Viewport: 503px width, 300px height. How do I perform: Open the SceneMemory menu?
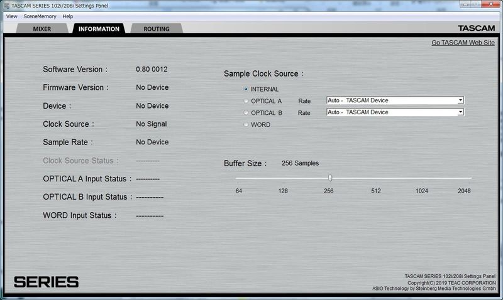(x=40, y=16)
